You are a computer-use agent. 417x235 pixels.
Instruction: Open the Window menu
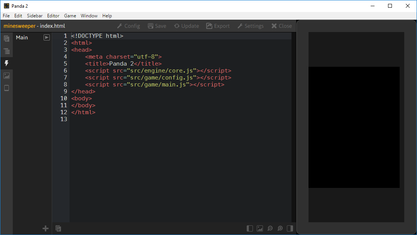click(89, 16)
